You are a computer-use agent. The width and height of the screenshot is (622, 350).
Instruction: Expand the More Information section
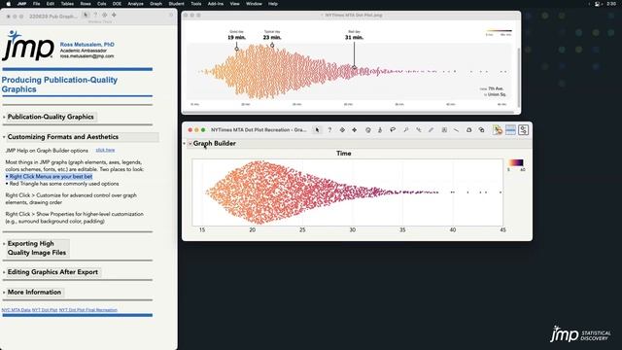point(4,292)
